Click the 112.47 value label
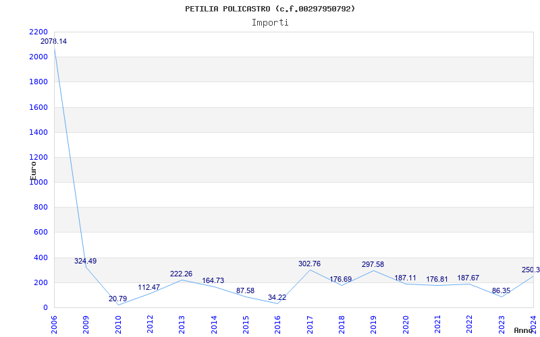Screen dimensions: 540x337 click(149, 288)
